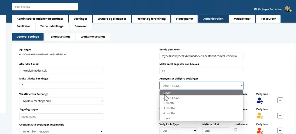
Task: Click the Afsender E-mail input field
Action: (61, 71)
